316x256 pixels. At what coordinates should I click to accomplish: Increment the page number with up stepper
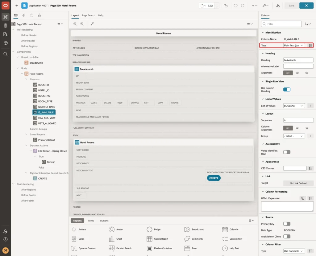click(x=217, y=4)
